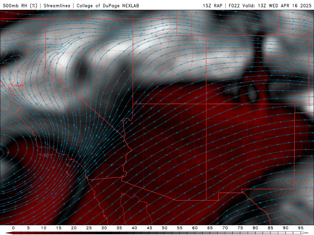Click the '55' colorbar tick label
Screen dimensions: 314x235
(x=180, y=228)
